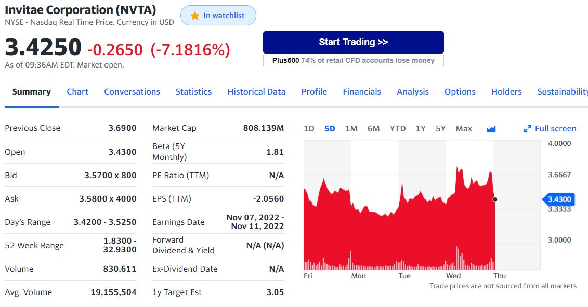The height and width of the screenshot is (307, 588).
Task: Click the Avg. Volume value 19,155,504
Action: (x=114, y=292)
